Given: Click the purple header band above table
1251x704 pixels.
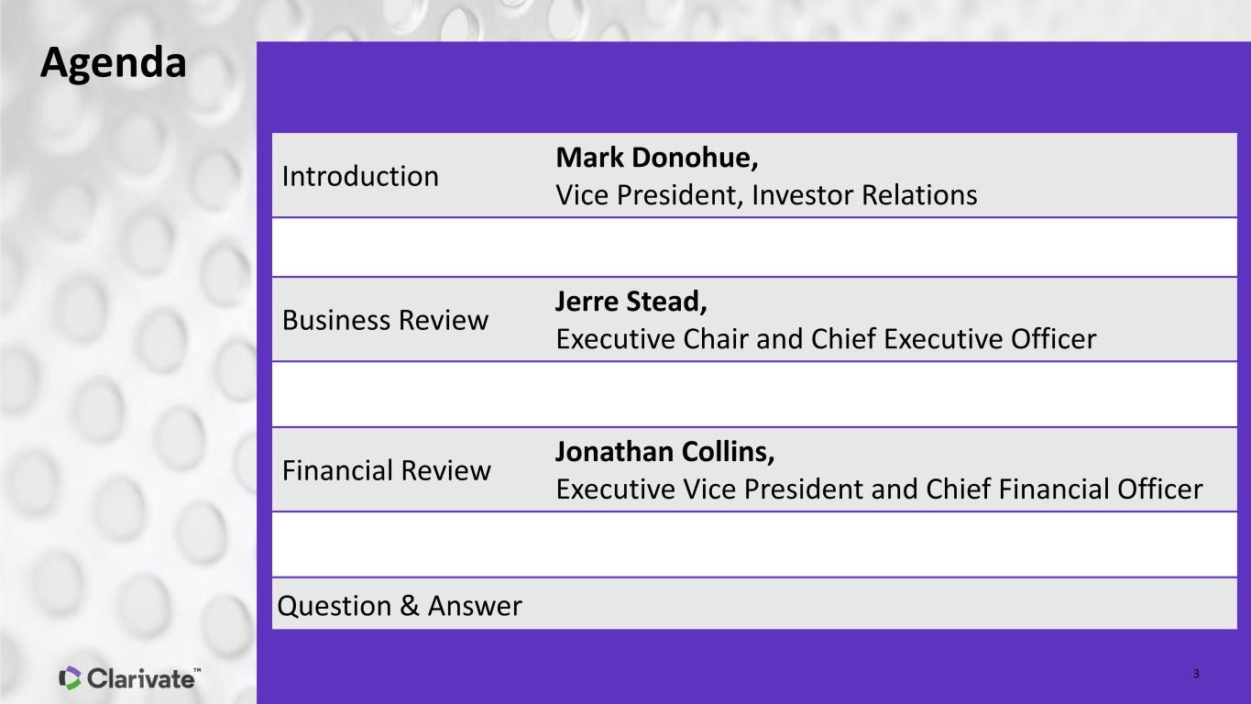Looking at the screenshot, I should 753,87.
